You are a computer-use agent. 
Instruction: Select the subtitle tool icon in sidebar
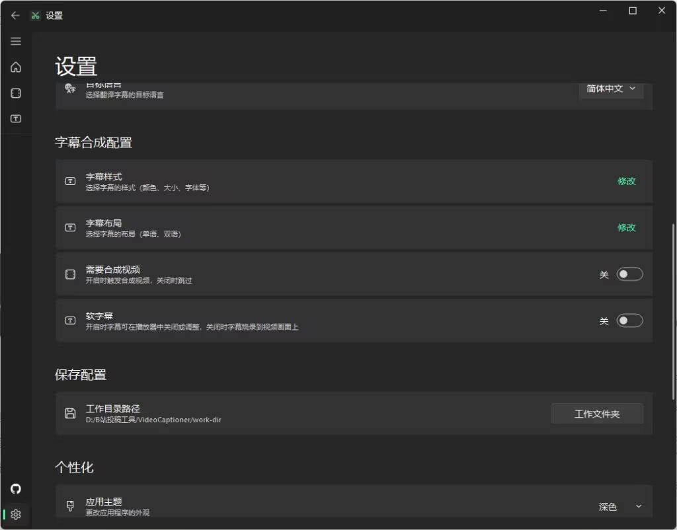point(16,119)
